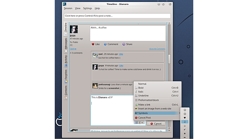Click the post a note input field

coord(117,15)
